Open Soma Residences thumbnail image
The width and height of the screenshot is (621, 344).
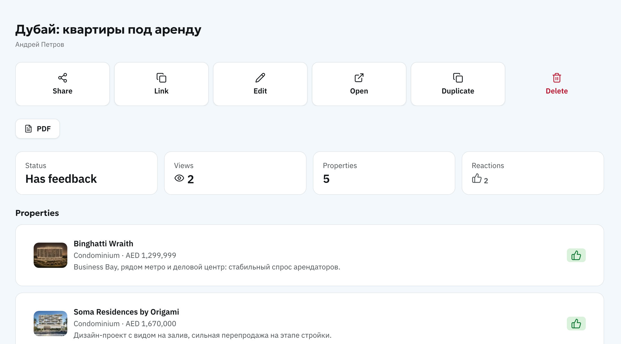(x=51, y=323)
